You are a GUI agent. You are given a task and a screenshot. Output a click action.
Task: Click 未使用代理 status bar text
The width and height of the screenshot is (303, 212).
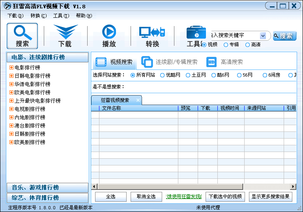coord(208,208)
